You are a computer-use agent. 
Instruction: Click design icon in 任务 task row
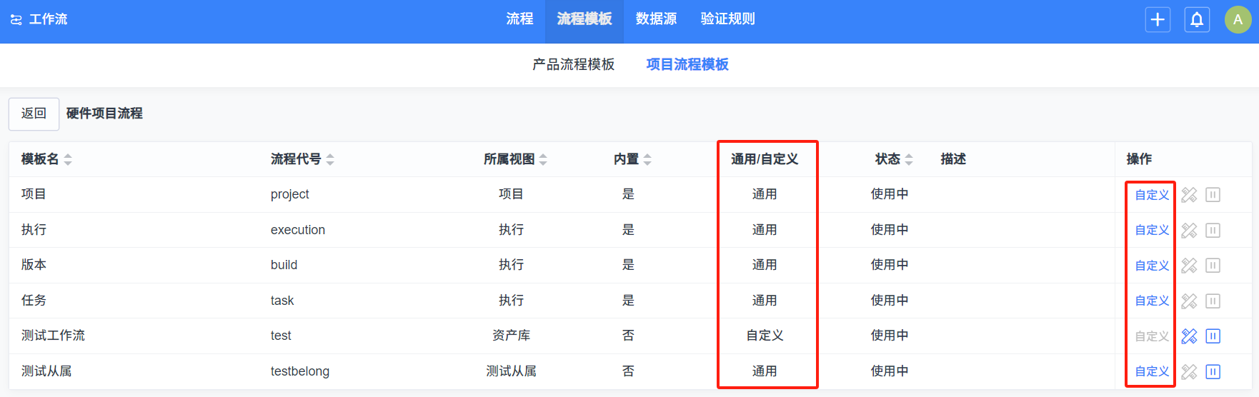pyautogui.click(x=1189, y=301)
